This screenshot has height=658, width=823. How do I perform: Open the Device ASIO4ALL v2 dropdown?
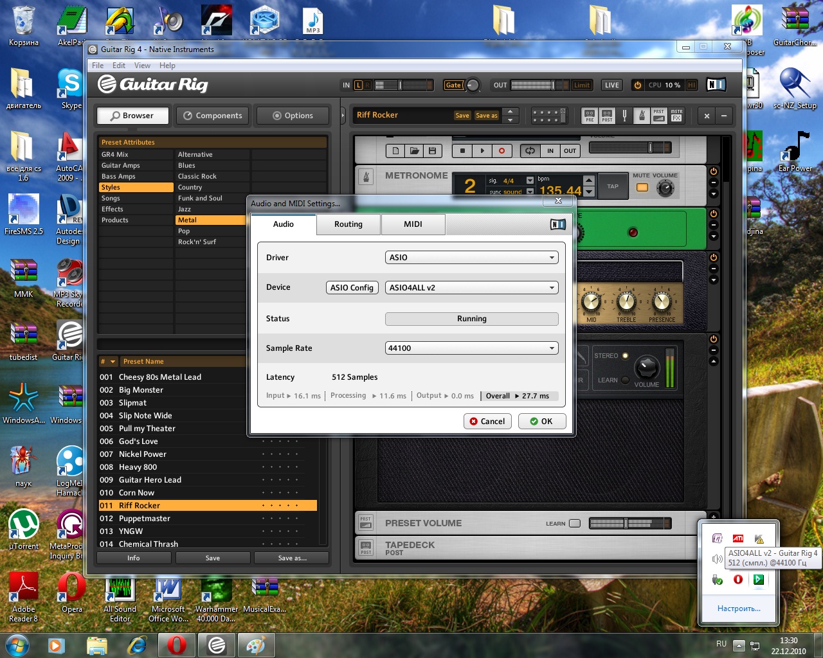471,288
